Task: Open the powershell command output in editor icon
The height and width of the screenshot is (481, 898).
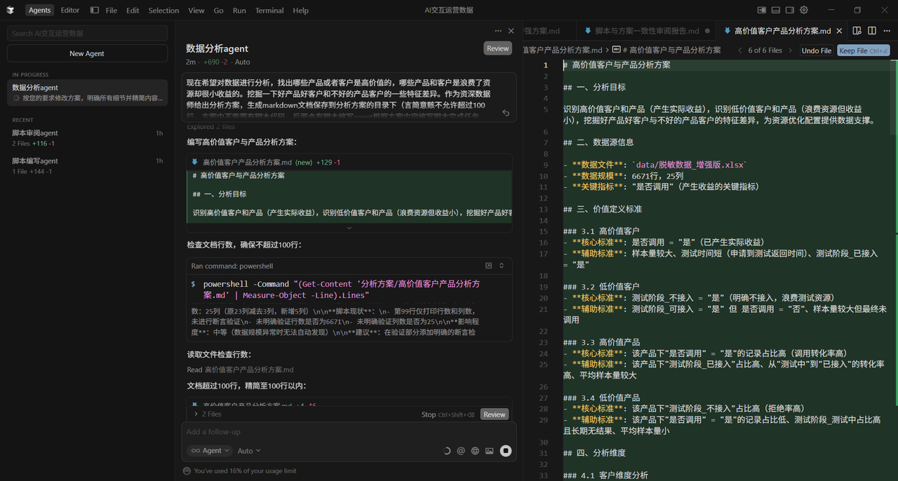Action: point(488,266)
